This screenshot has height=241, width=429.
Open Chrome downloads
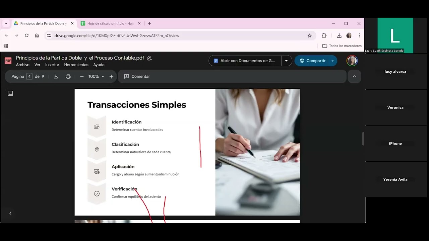point(339,35)
